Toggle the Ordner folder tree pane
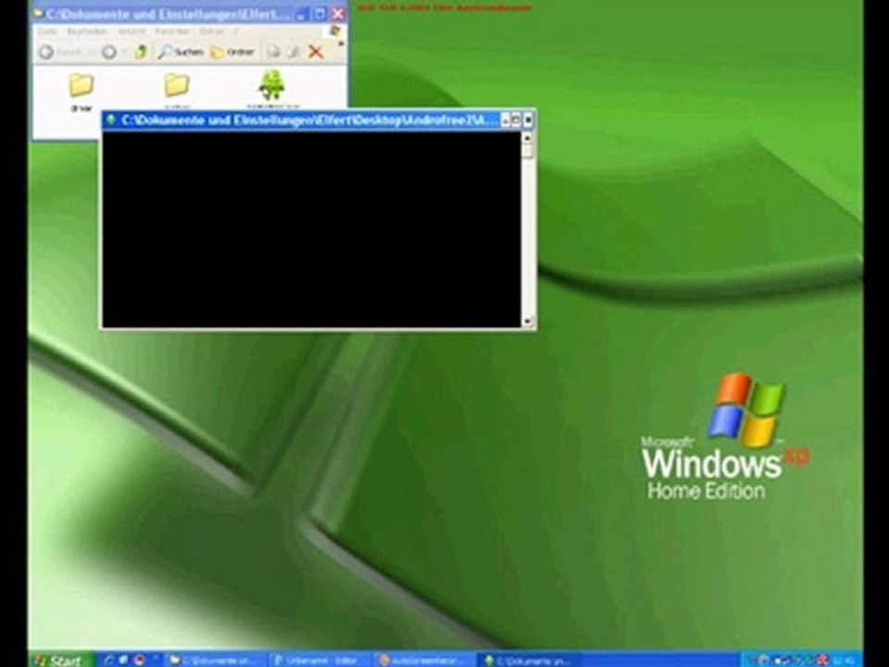889x667 pixels. tap(232, 52)
